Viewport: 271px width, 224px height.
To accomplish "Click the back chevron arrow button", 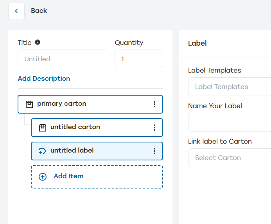I will click(16, 11).
